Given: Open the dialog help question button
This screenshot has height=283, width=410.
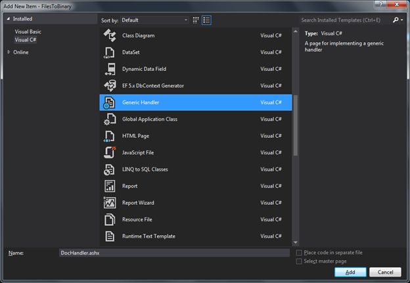Looking at the screenshot, I should point(380,4).
